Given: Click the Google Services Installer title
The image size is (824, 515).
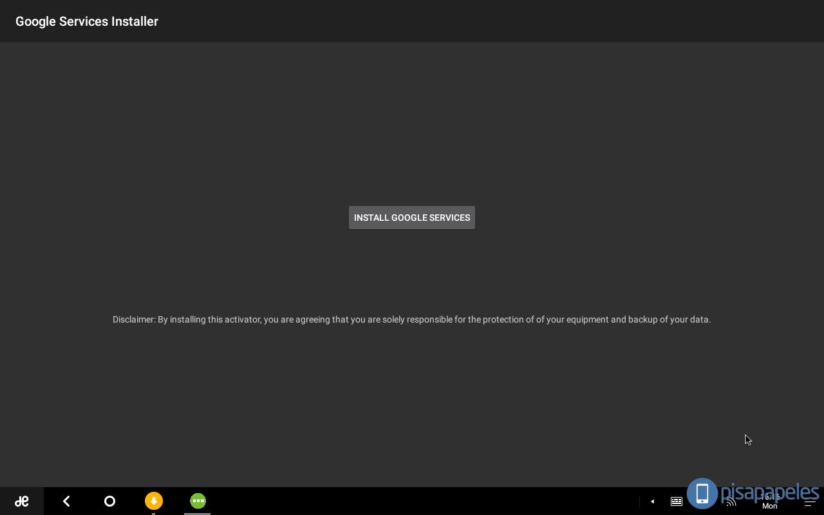Looking at the screenshot, I should [x=87, y=21].
